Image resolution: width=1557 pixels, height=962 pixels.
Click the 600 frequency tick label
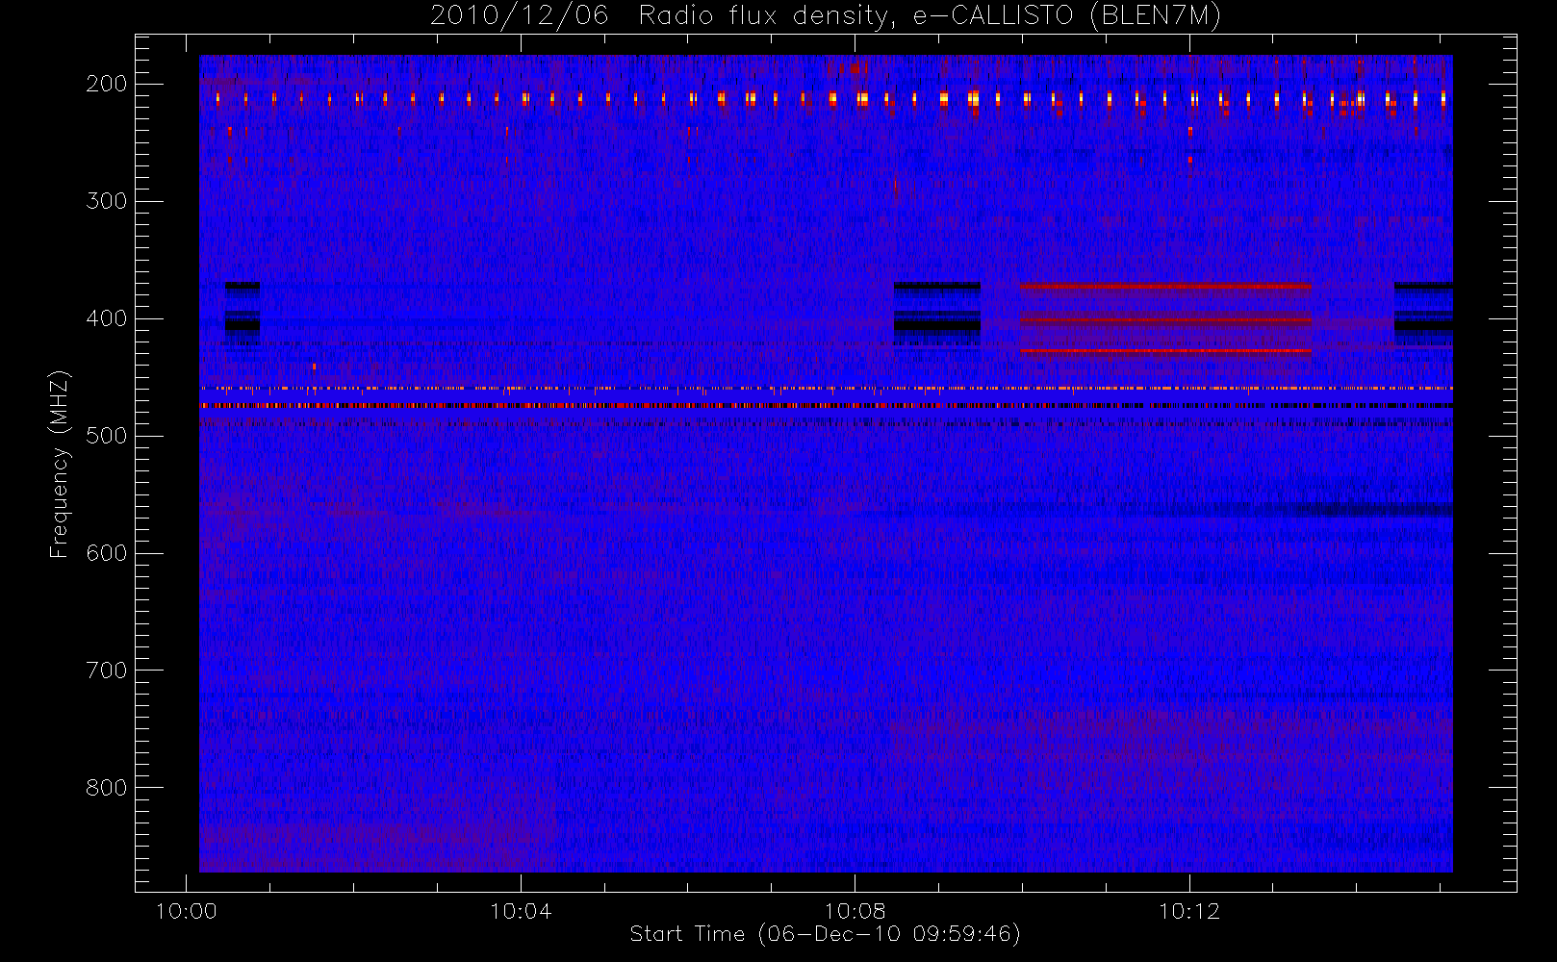tap(106, 553)
